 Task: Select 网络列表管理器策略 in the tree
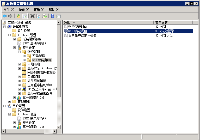click(x=41, y=72)
